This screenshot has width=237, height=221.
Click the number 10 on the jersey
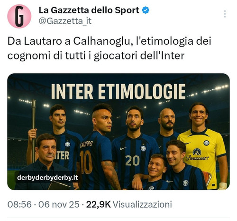86,162
